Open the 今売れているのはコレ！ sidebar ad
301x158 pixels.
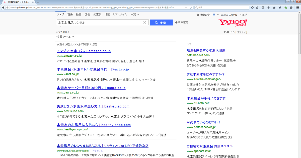[204, 122]
